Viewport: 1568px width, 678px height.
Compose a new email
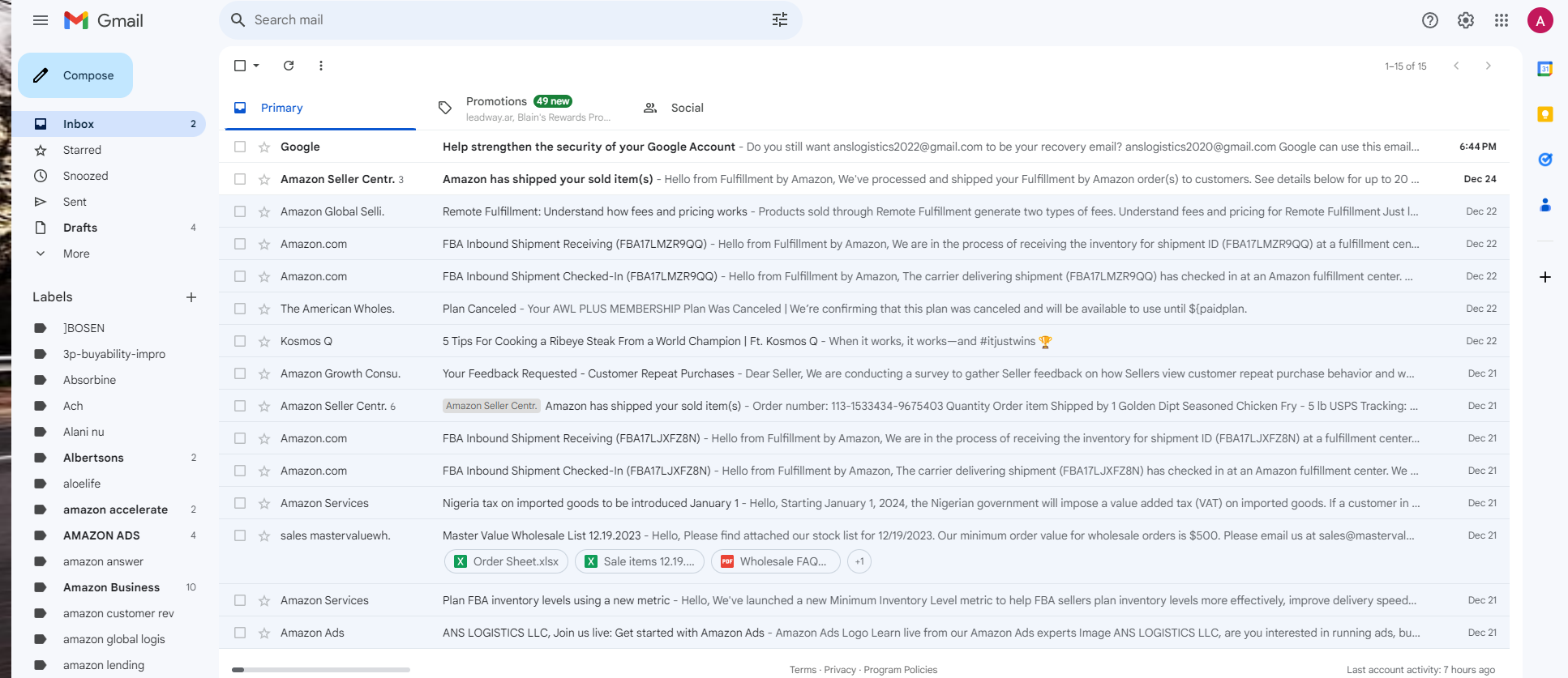point(75,75)
